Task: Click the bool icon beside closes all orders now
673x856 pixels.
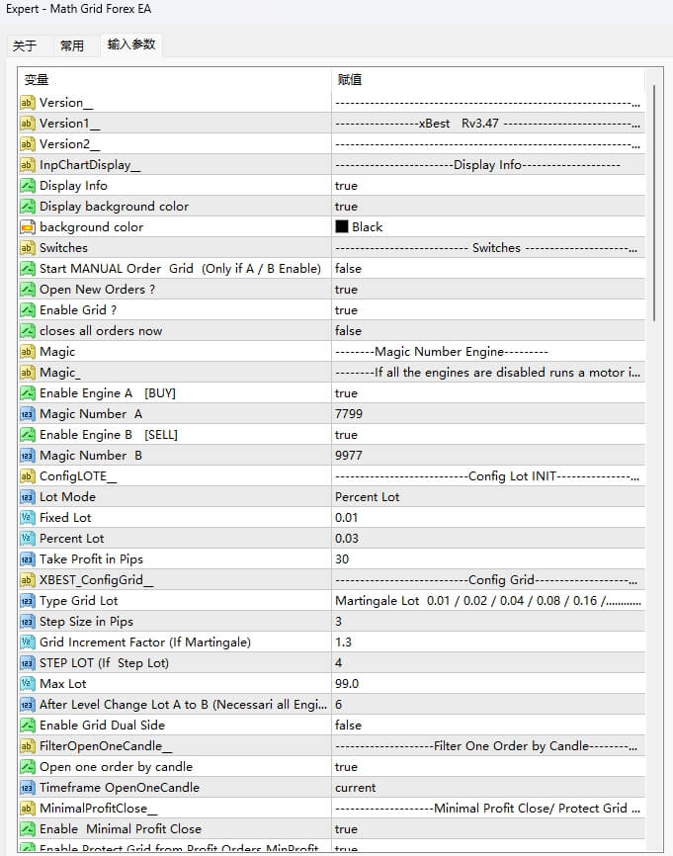Action: [27, 331]
